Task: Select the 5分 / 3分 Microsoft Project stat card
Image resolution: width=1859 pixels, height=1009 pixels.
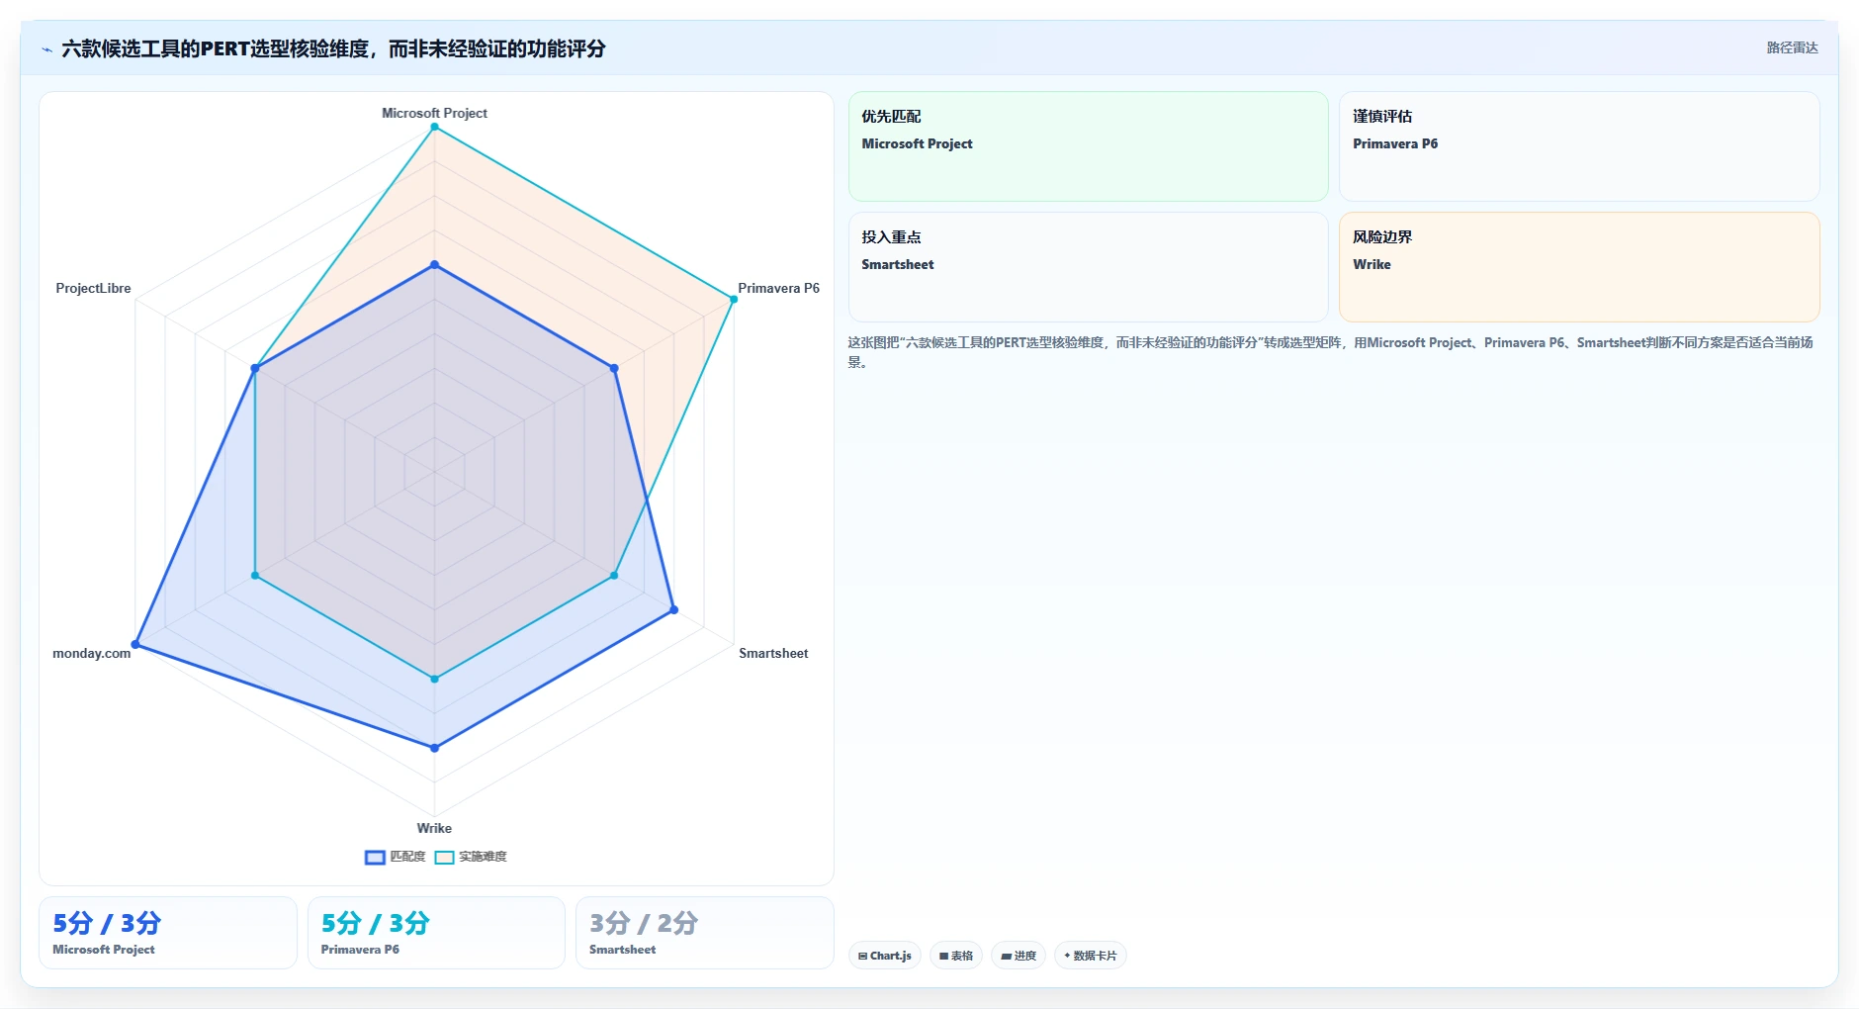Action: [x=168, y=933]
